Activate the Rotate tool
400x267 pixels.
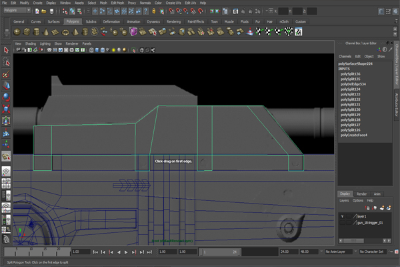6,97
